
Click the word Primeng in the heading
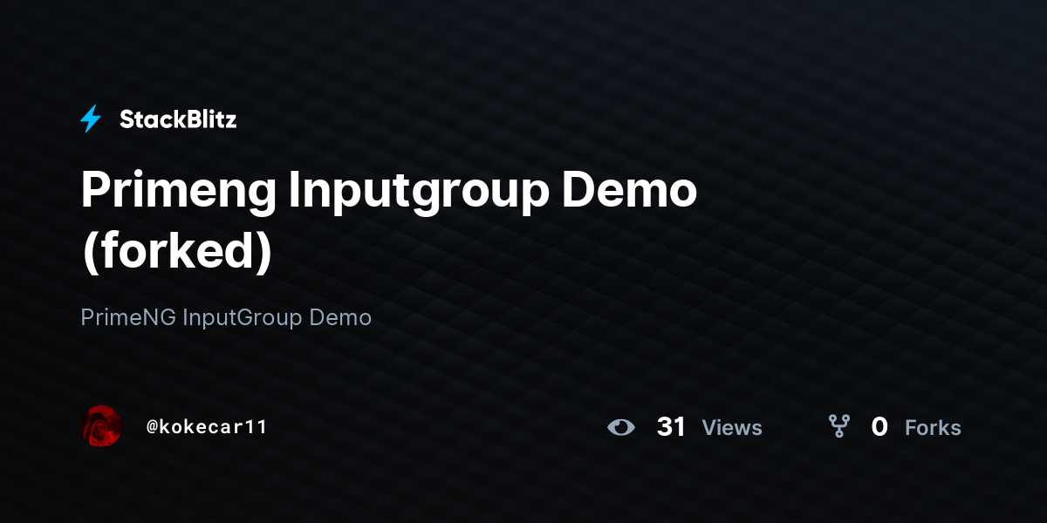click(x=177, y=191)
